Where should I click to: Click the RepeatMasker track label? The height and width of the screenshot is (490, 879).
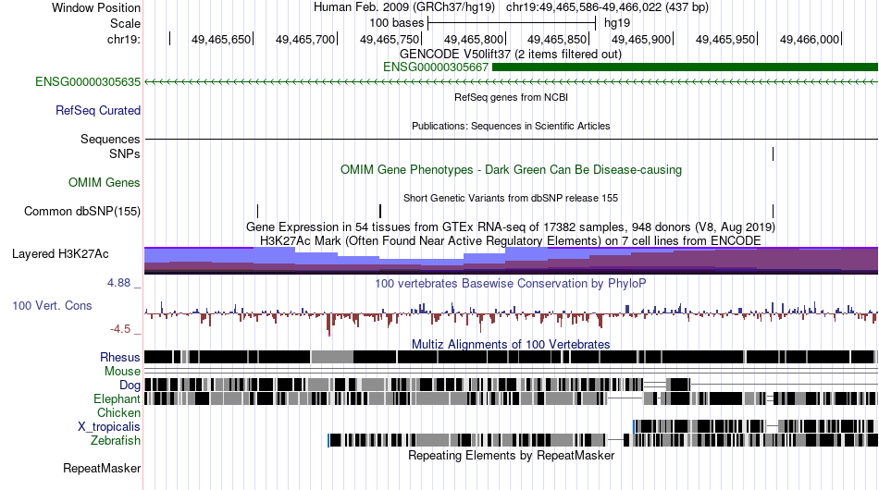point(102,468)
